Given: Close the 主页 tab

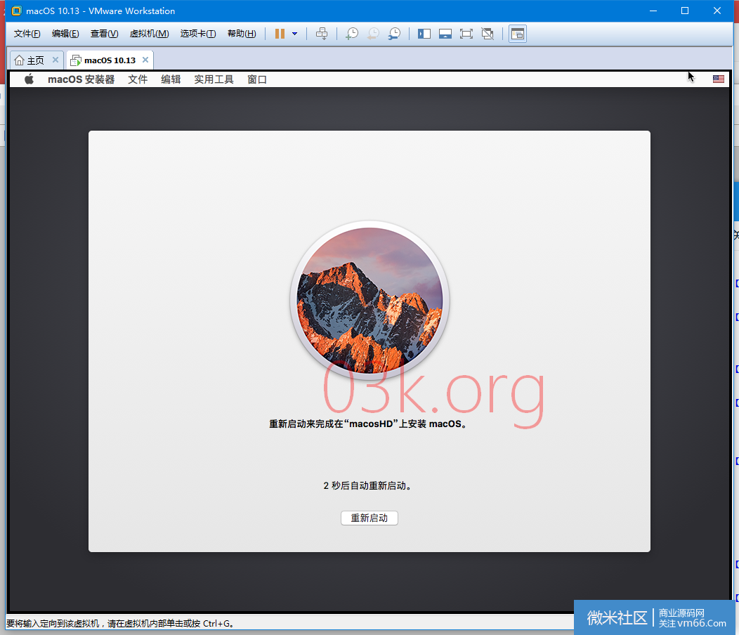Looking at the screenshot, I should tap(55, 60).
